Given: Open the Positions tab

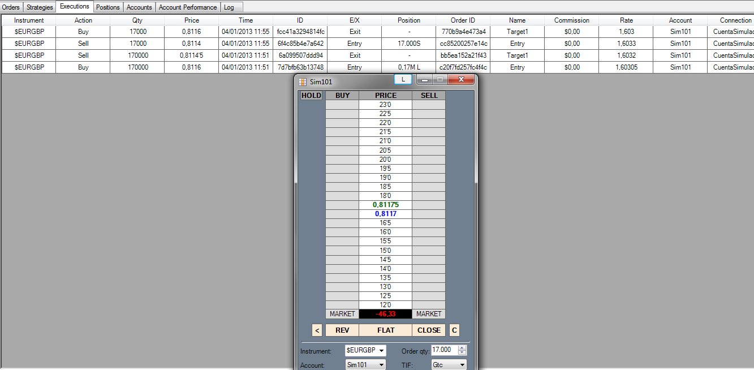Looking at the screenshot, I should 108,7.
